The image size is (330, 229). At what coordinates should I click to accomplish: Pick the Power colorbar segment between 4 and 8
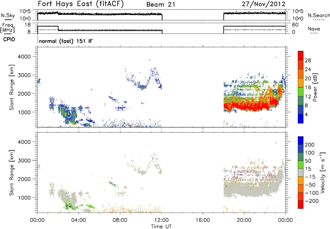(x=301, y=110)
